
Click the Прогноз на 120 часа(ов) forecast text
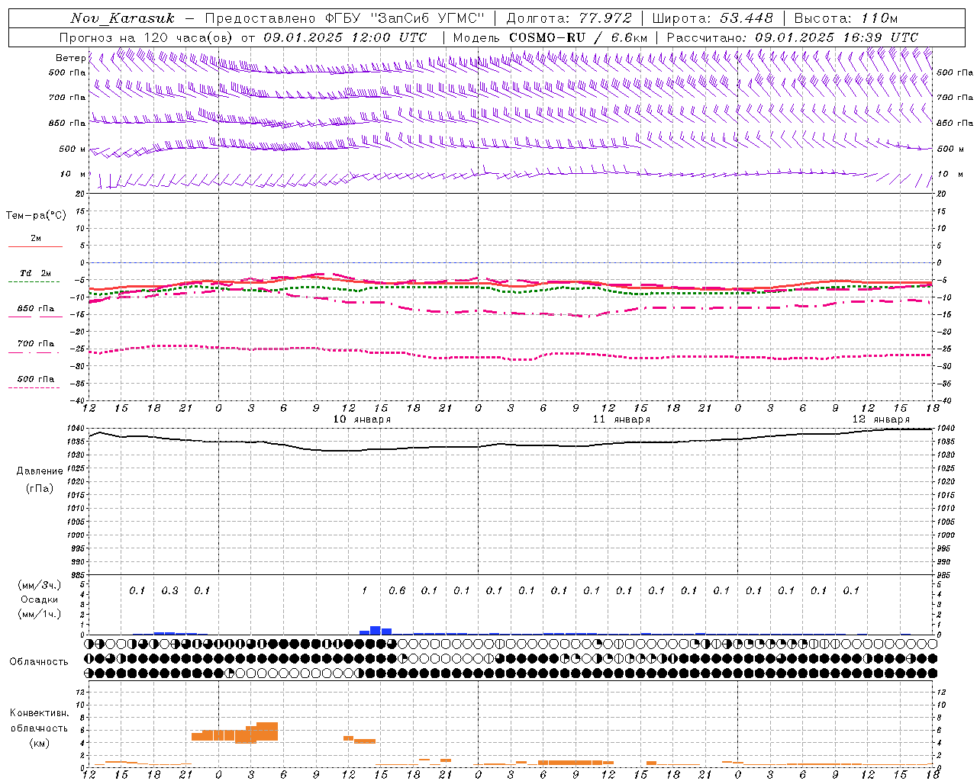(147, 37)
